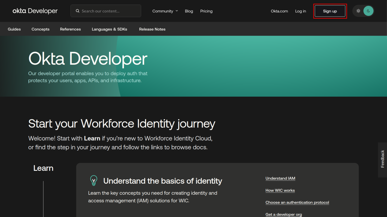Click the search magnifier icon

tap(78, 11)
